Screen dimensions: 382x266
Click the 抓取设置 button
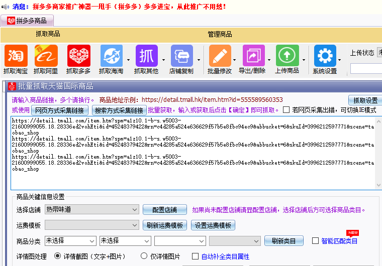click(365, 100)
